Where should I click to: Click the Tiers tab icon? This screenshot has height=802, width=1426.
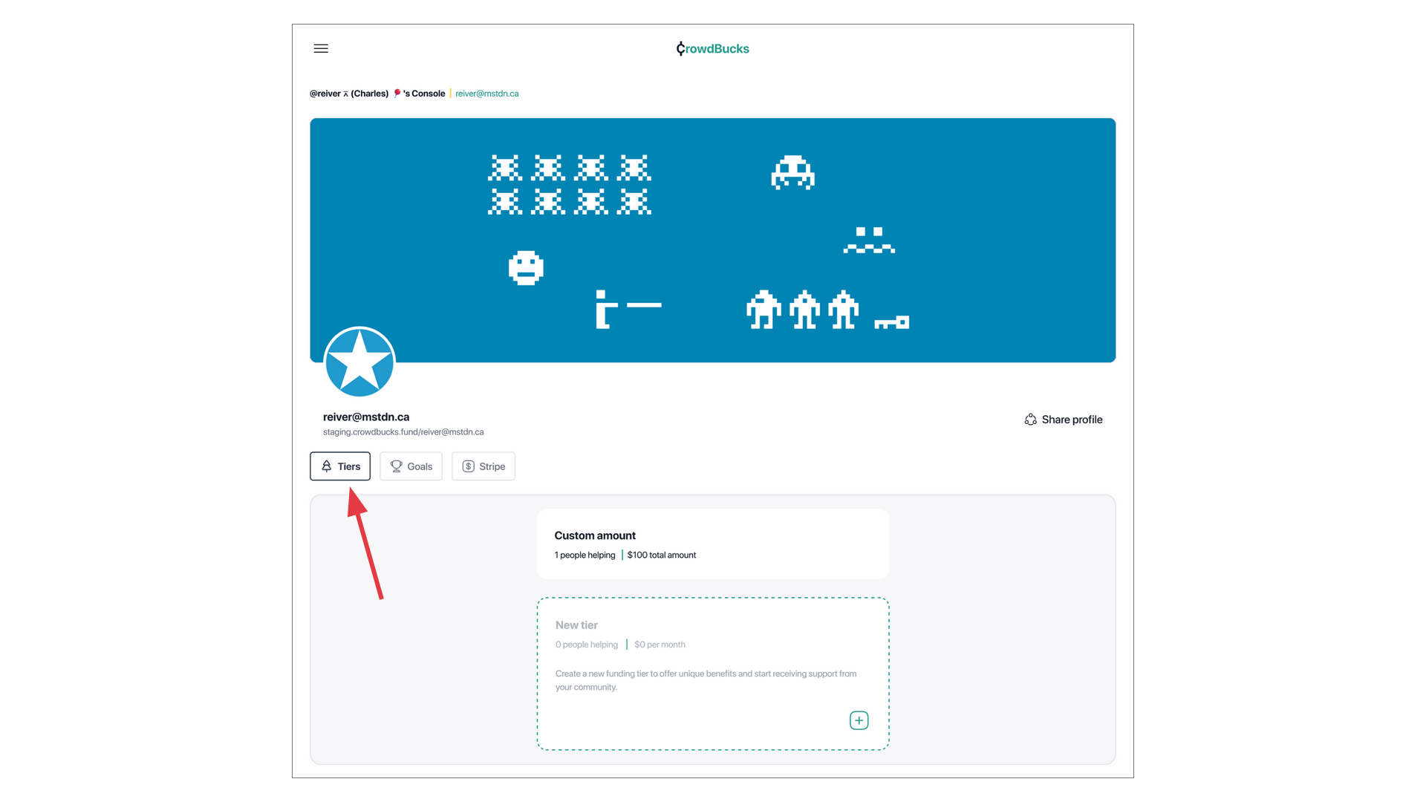pos(326,466)
